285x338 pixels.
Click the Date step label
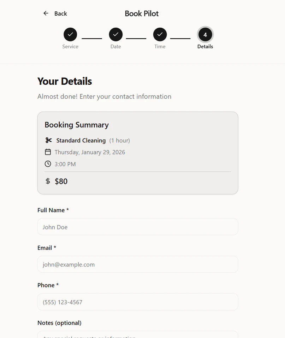point(115,46)
